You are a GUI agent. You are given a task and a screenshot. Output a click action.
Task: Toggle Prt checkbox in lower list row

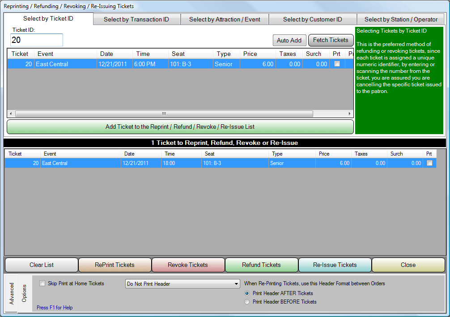point(429,163)
